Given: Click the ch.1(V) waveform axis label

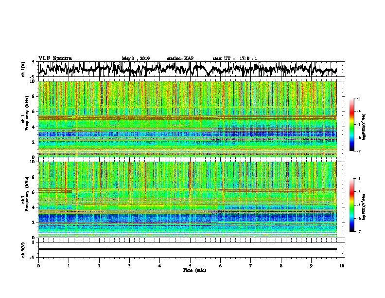Looking at the screenshot, I should (23, 69).
